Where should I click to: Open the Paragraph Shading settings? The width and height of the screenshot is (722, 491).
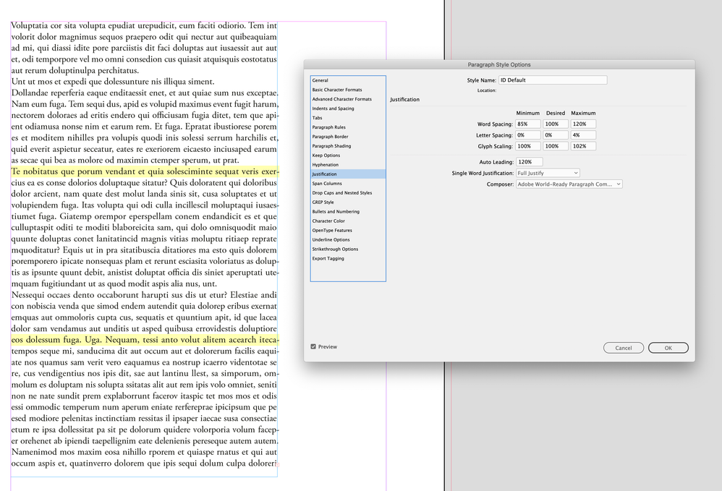tap(331, 145)
